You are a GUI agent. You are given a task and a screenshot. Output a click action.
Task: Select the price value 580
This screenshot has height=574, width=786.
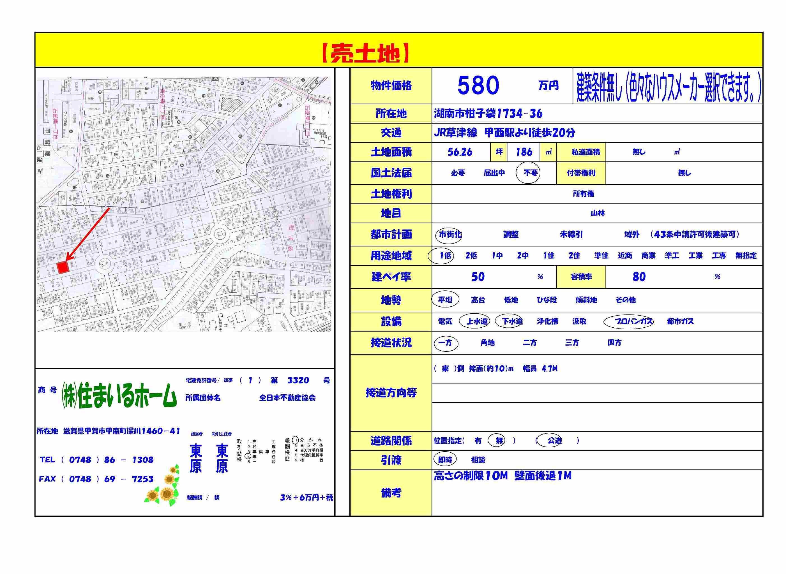coord(478,85)
